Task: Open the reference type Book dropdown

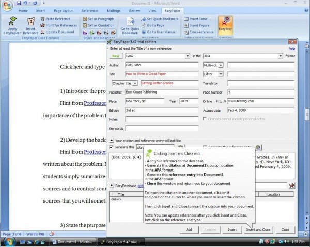Action: 188,56
